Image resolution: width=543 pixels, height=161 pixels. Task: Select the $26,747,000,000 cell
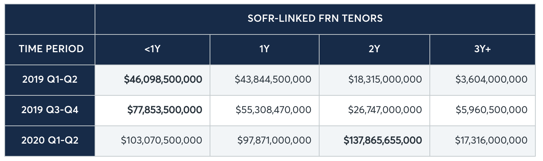pyautogui.click(x=385, y=110)
